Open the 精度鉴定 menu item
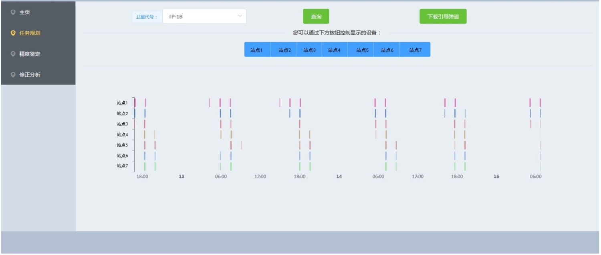The width and height of the screenshot is (601, 255). [30, 54]
